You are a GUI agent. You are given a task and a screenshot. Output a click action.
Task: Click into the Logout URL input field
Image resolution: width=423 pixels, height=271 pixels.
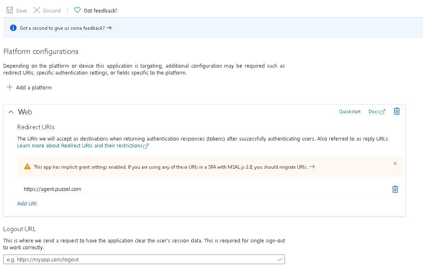click(x=139, y=260)
